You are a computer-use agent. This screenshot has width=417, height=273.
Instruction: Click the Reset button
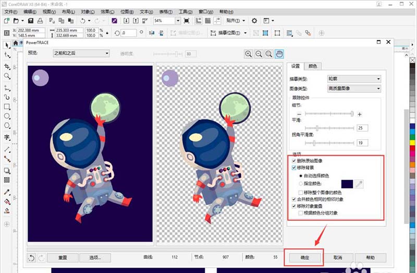(63, 257)
